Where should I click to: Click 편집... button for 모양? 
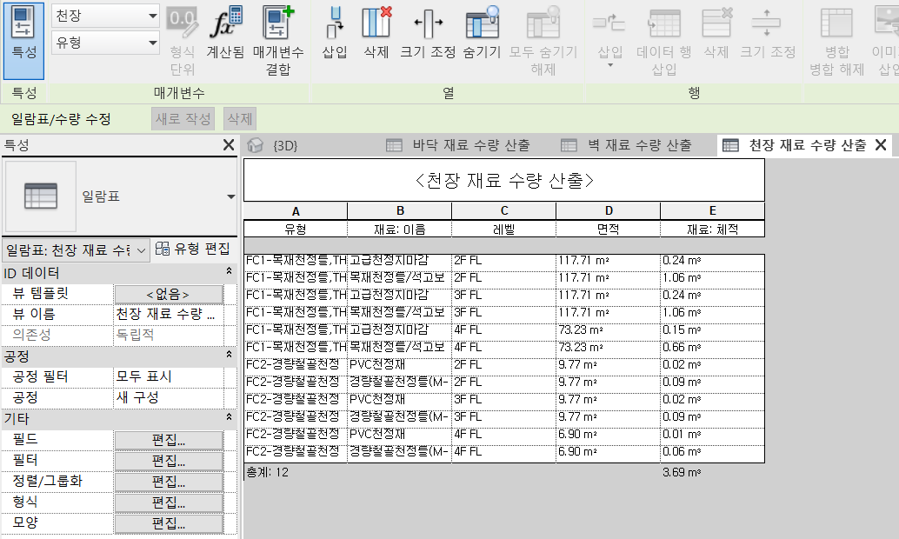click(x=169, y=523)
